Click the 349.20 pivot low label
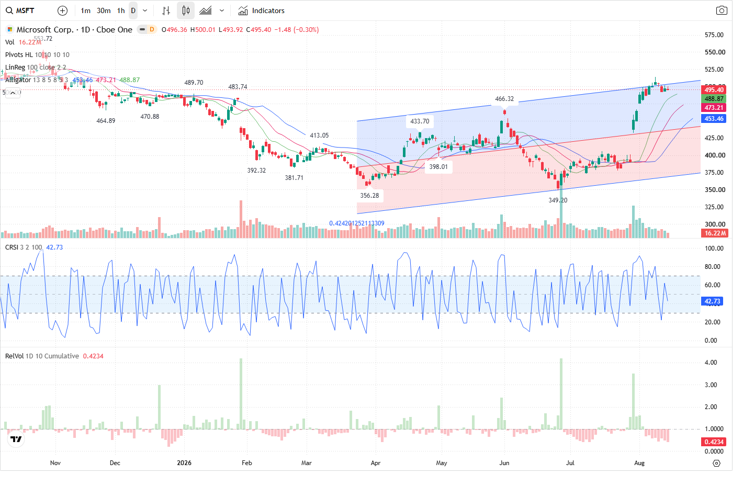 pyautogui.click(x=558, y=200)
